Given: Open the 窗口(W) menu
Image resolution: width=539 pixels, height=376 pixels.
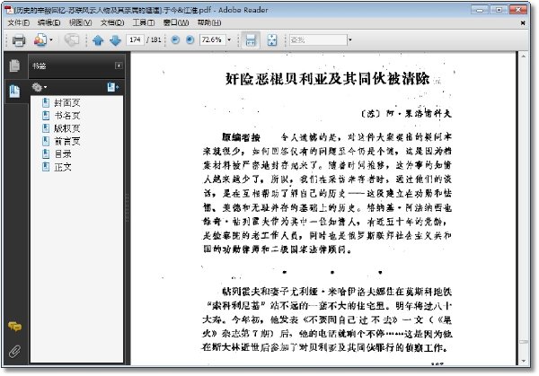Looking at the screenshot, I should click(176, 22).
